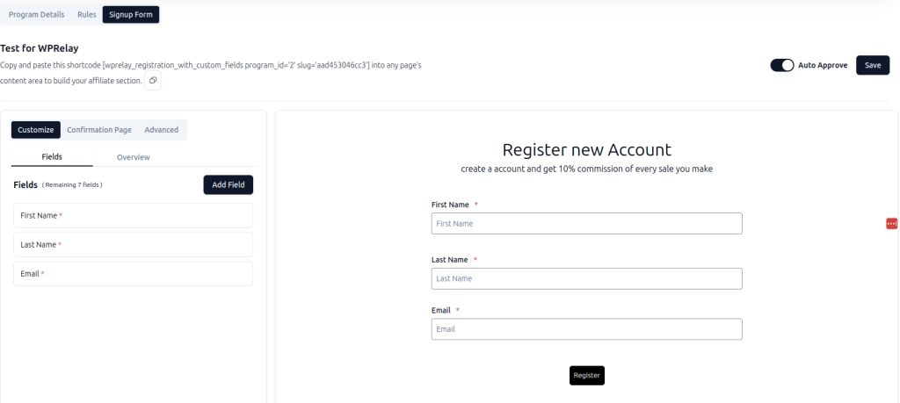Expand the Email field item
The height and width of the screenshot is (403, 900).
click(133, 273)
